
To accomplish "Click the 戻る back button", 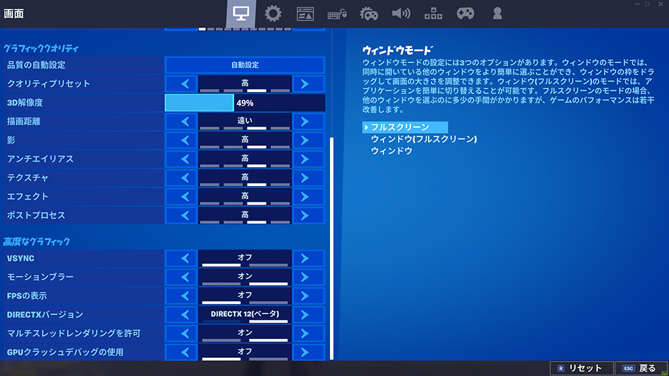I will click(640, 368).
